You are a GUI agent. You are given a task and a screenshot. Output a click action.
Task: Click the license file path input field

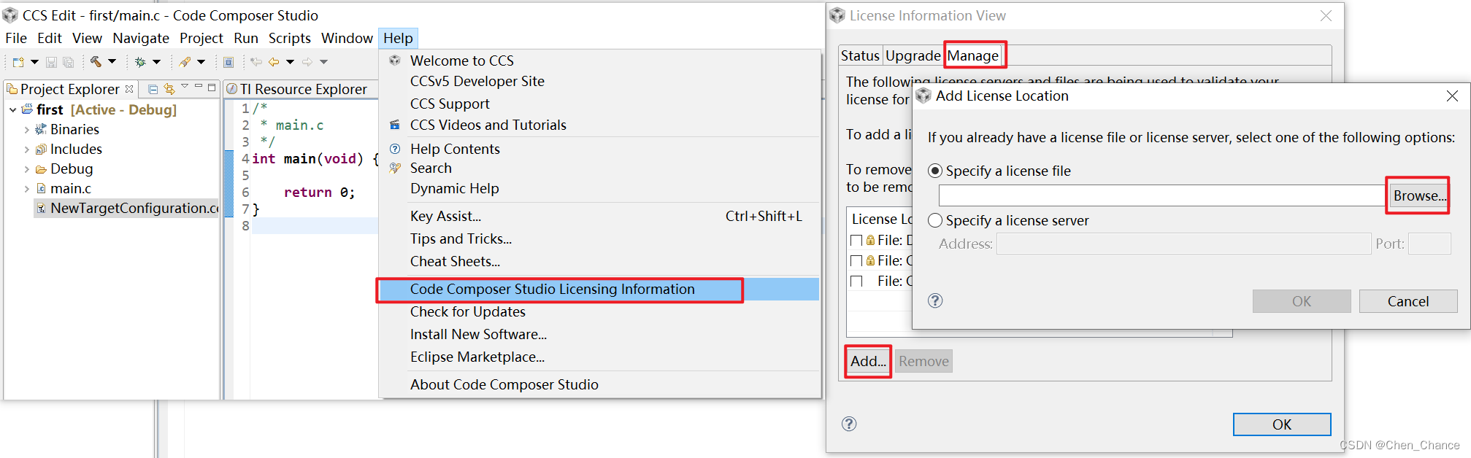[1161, 195]
